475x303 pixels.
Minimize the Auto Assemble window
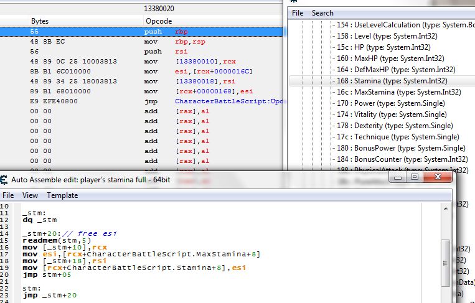[398, 177]
